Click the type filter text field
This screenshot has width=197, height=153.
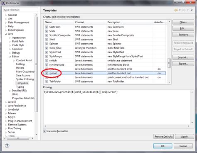pyautogui.click(x=20, y=10)
